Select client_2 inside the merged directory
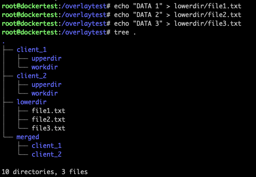The image size is (256, 177). pos(46,155)
